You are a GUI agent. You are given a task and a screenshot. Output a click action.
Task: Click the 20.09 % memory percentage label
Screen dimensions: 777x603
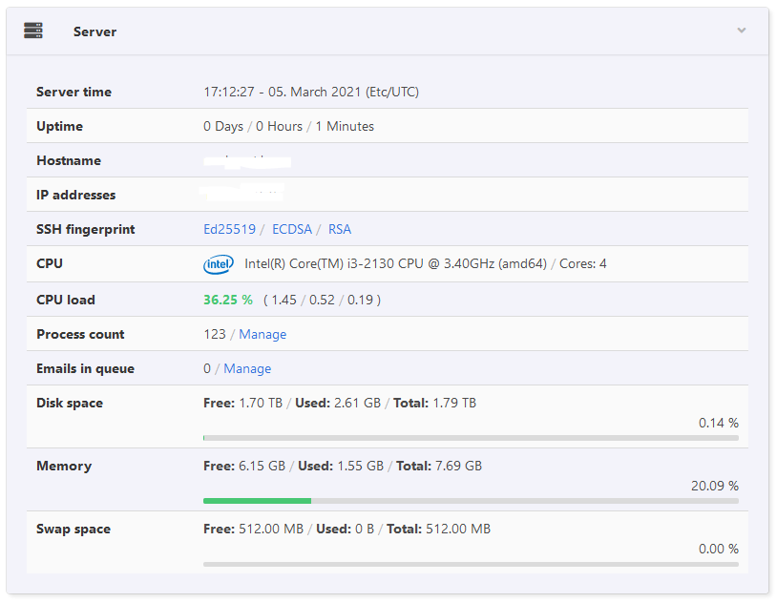click(714, 486)
